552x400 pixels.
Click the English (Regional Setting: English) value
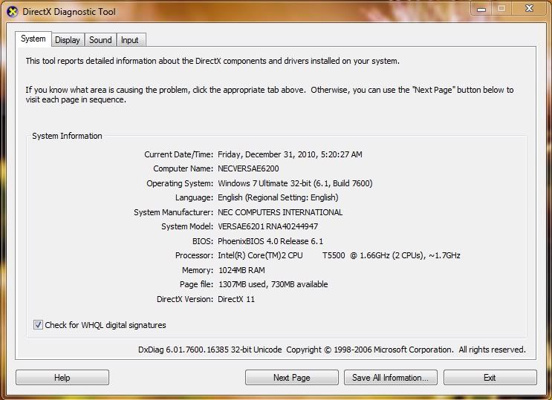[x=278, y=197]
